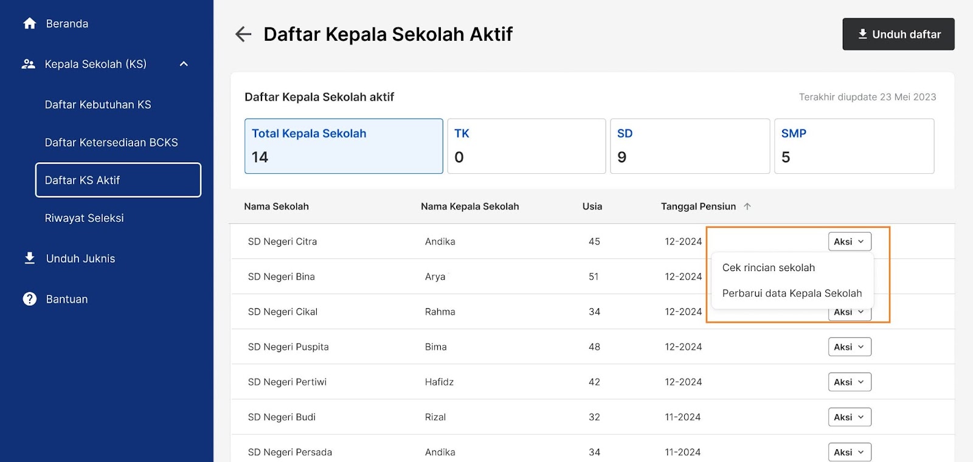Open Aksi dropdown for SD Negeri Pertiwi
Image resolution: width=973 pixels, height=462 pixels.
[x=850, y=382]
